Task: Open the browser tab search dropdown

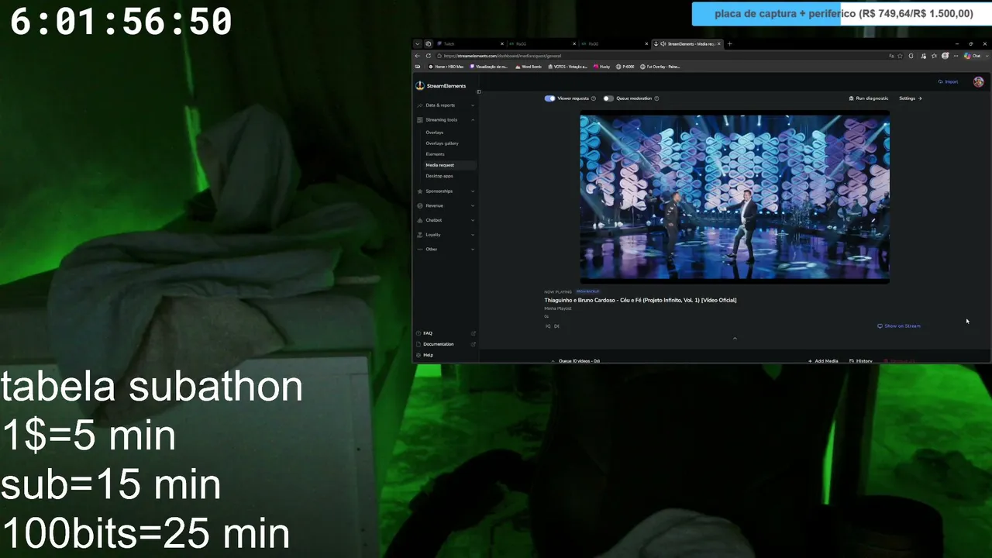Action: [417, 44]
